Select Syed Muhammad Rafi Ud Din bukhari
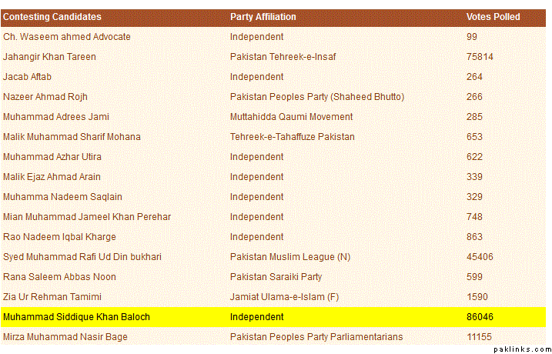 click(82, 257)
